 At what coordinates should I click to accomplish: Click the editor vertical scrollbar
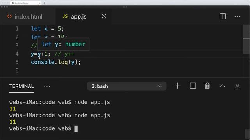click(x=246, y=39)
